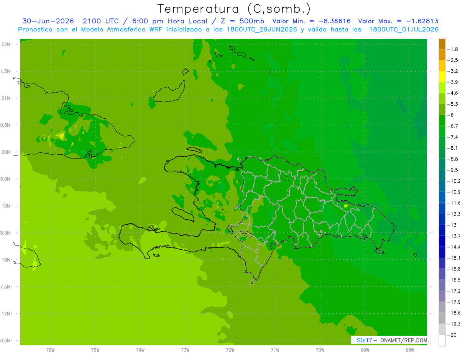Click the blue color bar segment between -11.6 and -12.3

442,208
